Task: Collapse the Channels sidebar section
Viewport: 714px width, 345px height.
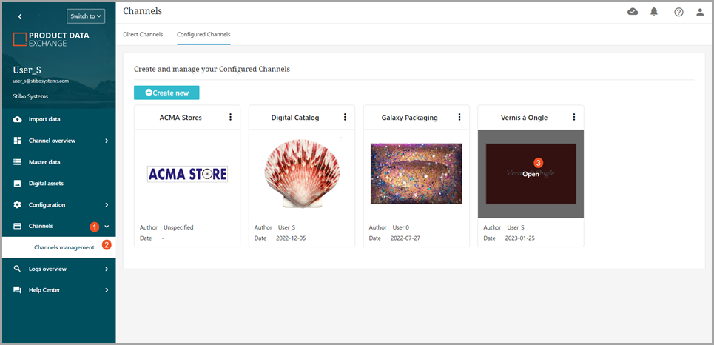Action: [x=107, y=227]
